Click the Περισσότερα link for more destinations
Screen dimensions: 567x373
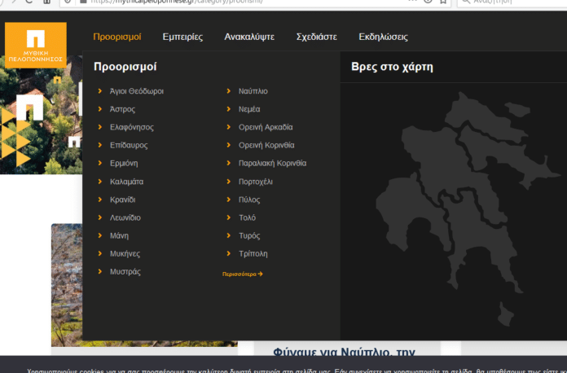(239, 274)
